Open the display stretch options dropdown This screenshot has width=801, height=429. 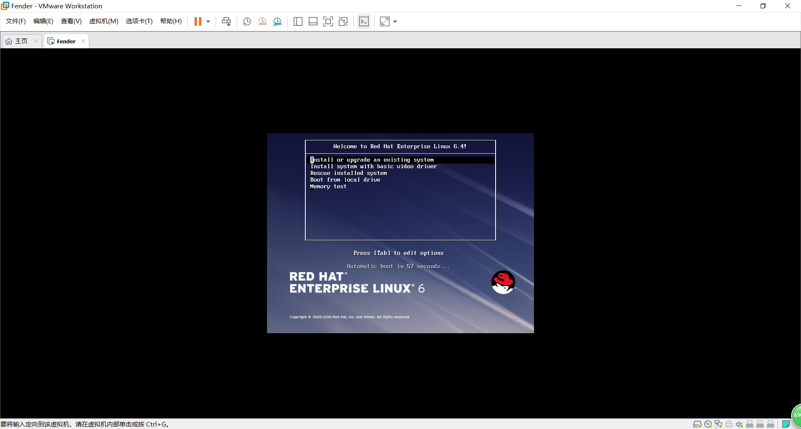click(395, 21)
